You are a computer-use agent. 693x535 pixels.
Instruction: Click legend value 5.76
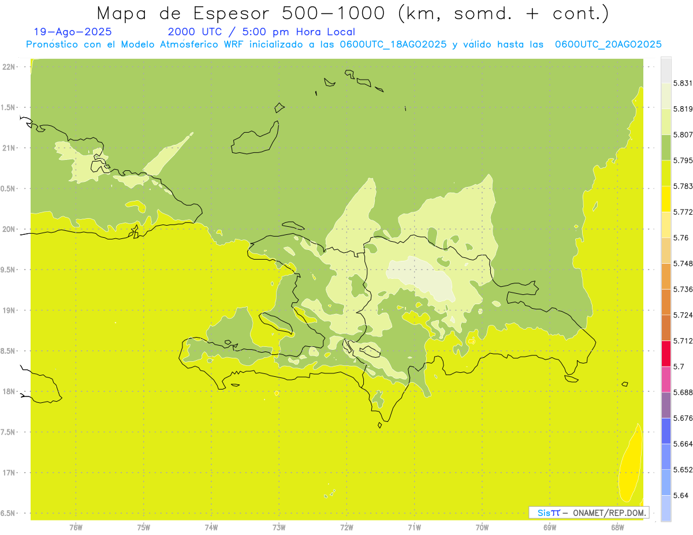pyautogui.click(x=681, y=238)
